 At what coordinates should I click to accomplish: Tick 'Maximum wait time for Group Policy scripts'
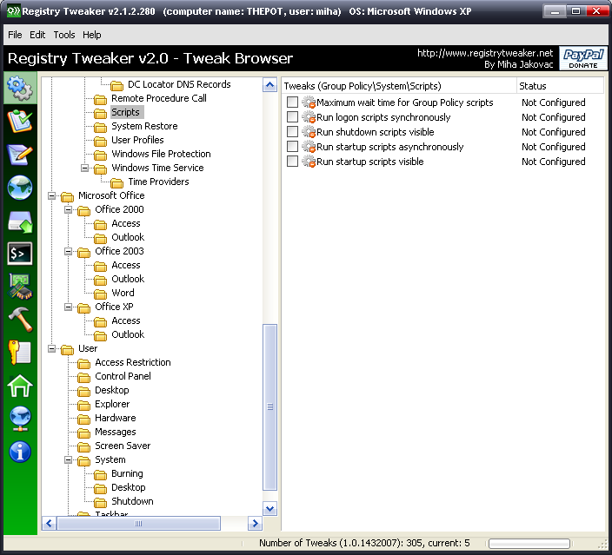click(x=292, y=102)
